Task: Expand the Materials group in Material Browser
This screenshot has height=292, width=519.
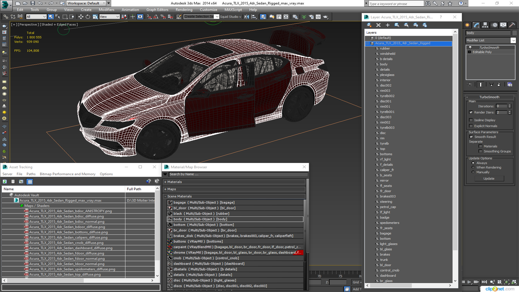Action: tap(165, 182)
